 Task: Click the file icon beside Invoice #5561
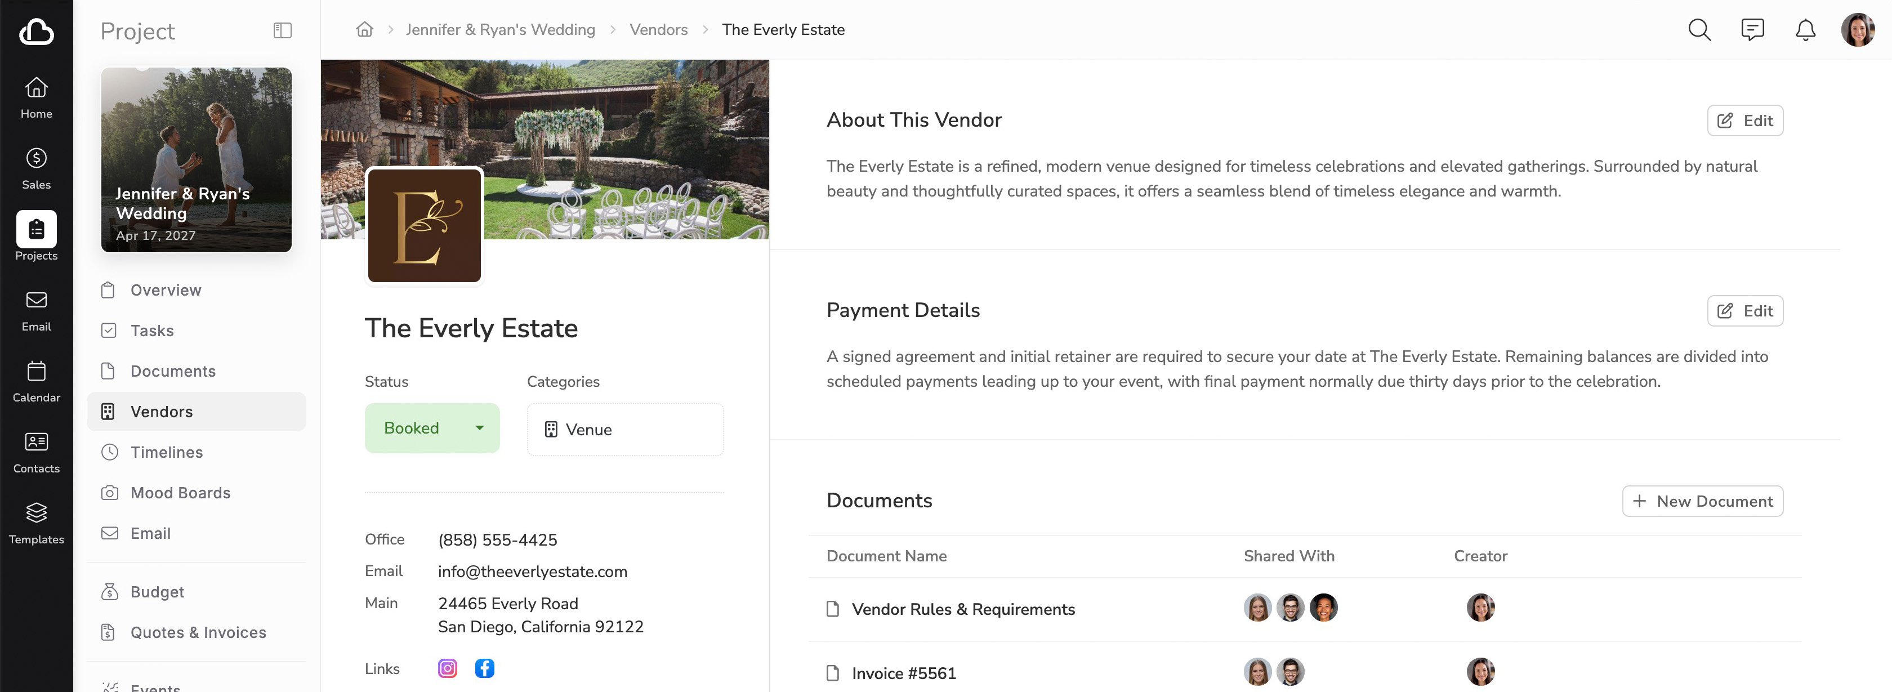tap(832, 673)
